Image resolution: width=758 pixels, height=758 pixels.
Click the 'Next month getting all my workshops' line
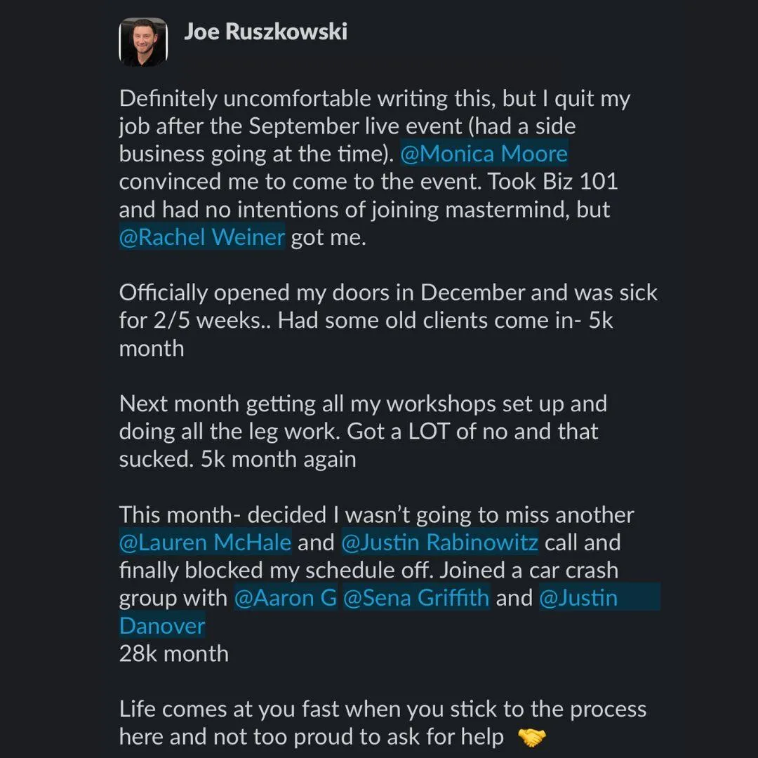coord(363,404)
